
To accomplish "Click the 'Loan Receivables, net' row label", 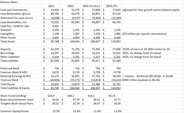I will [14, 22].
